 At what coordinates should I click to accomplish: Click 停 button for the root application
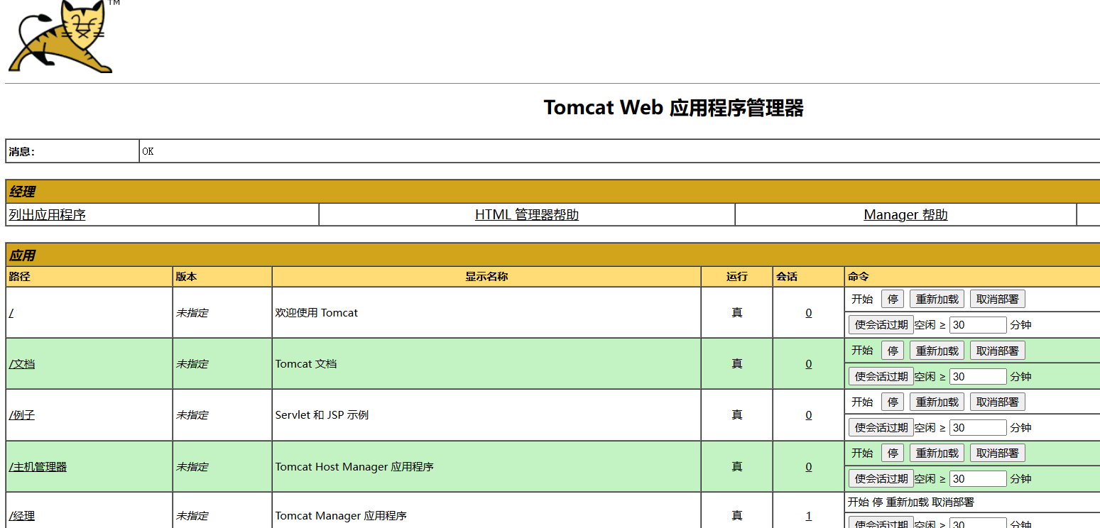click(893, 299)
